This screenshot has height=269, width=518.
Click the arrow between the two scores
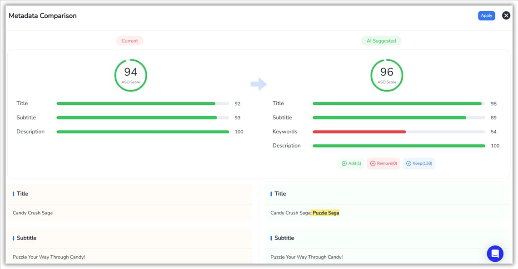[259, 84]
